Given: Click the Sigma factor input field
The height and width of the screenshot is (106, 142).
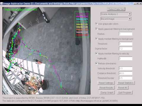Looking at the screenshot, I should pyautogui.click(x=125, y=49).
